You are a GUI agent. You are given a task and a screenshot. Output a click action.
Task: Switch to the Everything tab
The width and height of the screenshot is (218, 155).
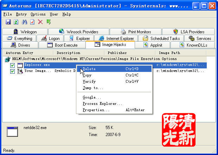(x=19, y=38)
